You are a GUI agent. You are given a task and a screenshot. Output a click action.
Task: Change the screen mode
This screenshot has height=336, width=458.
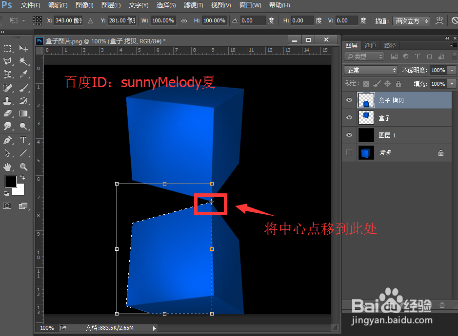point(23,206)
